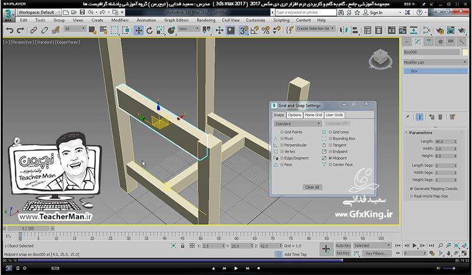
Task: Click the Redo arrow icon
Action: tap(21, 30)
